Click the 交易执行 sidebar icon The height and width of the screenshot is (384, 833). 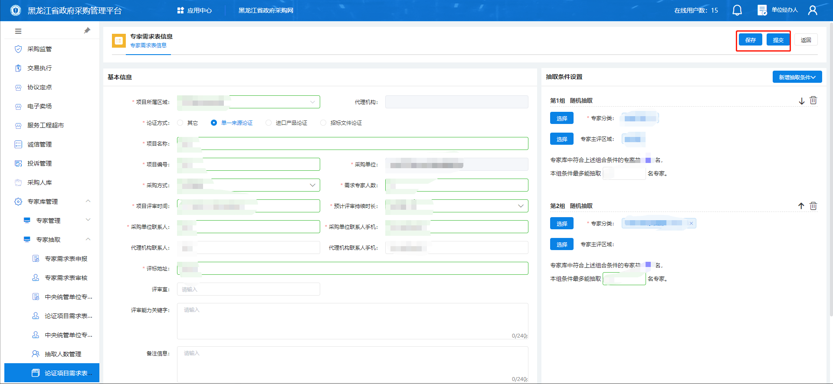pyautogui.click(x=18, y=68)
